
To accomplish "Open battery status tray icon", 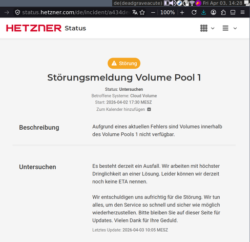I will coord(166,3).
